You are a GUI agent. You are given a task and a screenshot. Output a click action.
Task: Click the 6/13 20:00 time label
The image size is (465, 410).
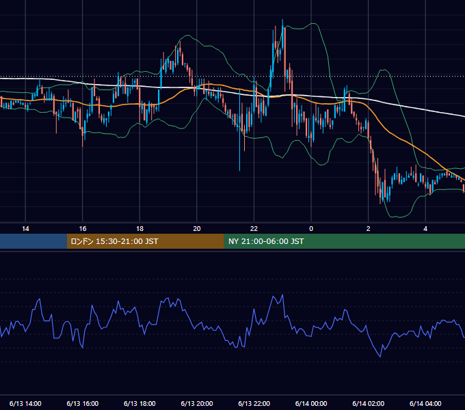[x=197, y=403]
